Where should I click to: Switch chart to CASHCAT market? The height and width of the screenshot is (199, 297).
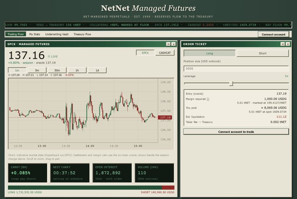point(165,53)
